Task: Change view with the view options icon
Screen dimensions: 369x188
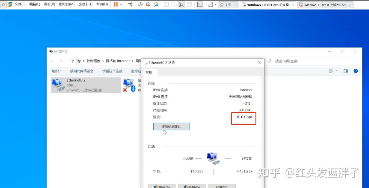Action: 331,71
